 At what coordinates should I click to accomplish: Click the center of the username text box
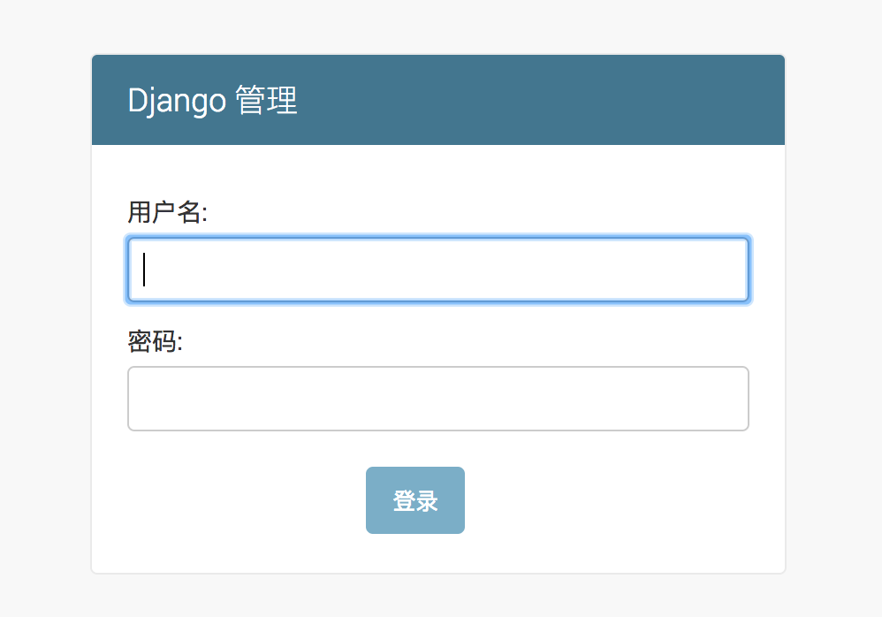[x=438, y=270]
